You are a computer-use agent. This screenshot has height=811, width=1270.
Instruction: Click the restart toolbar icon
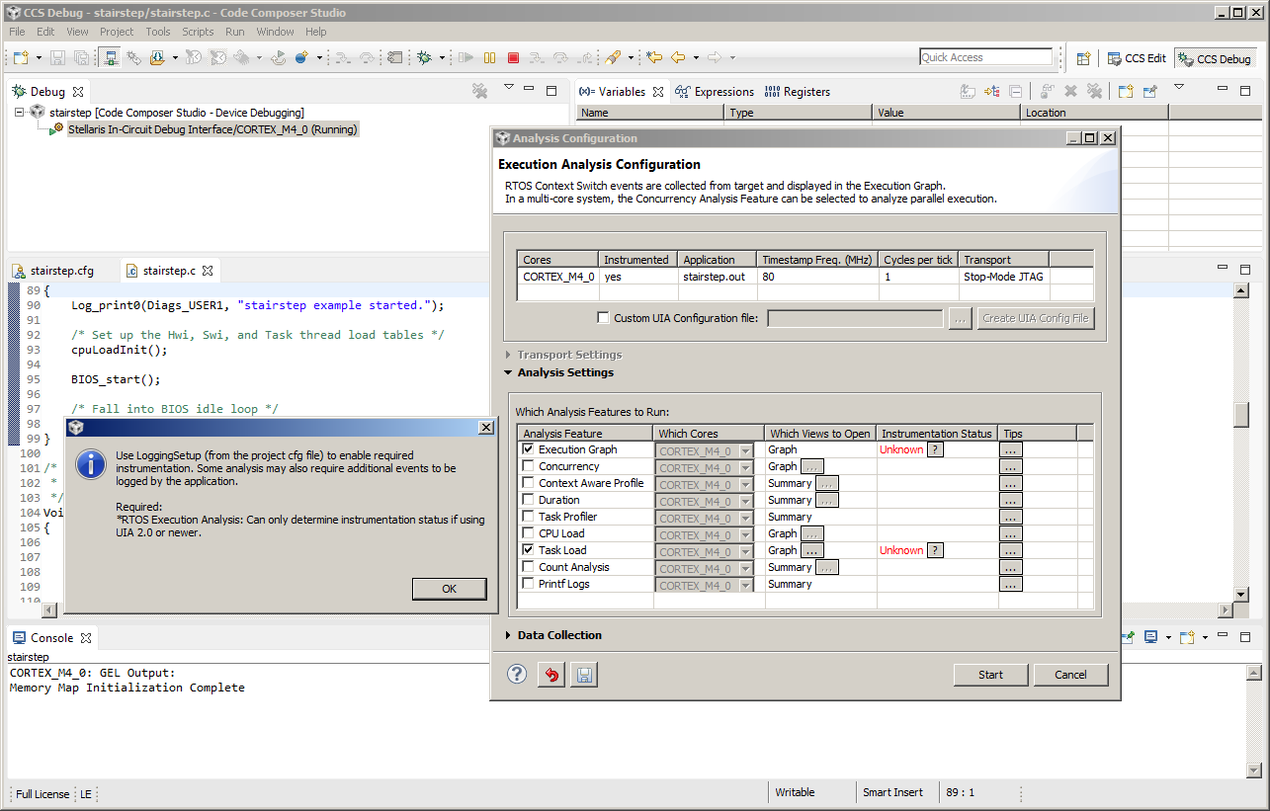point(279,58)
